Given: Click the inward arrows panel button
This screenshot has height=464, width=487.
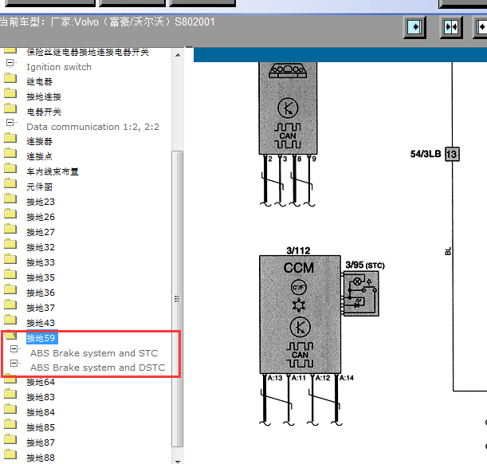Looking at the screenshot, I should coord(451,27).
